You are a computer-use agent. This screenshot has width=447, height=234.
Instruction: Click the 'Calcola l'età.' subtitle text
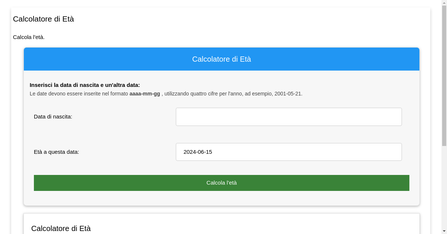[x=29, y=37]
